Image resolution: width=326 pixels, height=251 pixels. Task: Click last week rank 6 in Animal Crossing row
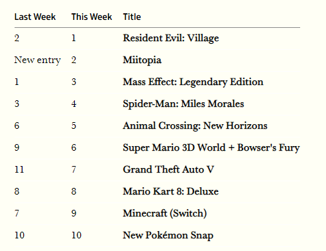click(x=17, y=126)
